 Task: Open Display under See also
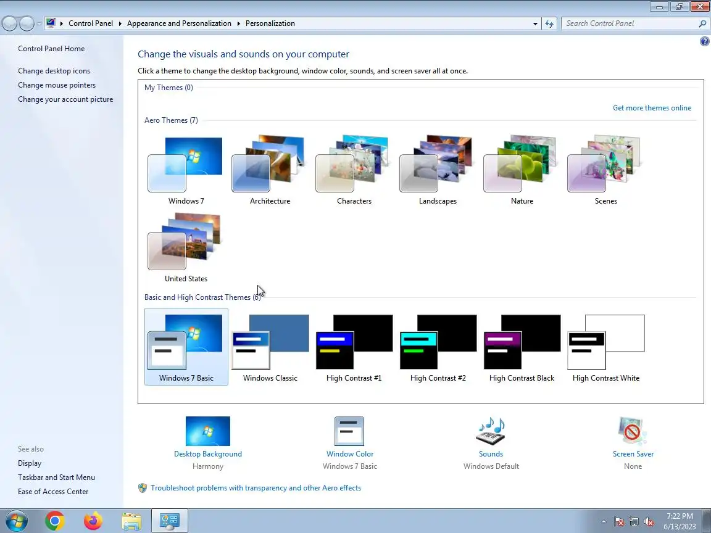pyautogui.click(x=30, y=463)
